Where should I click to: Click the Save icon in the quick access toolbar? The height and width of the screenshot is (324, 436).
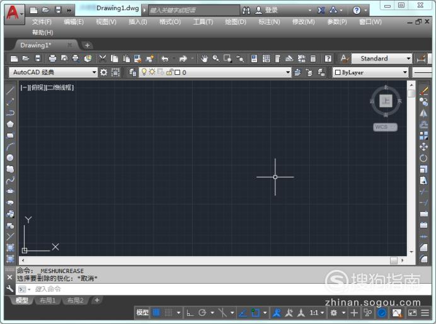tap(58, 10)
